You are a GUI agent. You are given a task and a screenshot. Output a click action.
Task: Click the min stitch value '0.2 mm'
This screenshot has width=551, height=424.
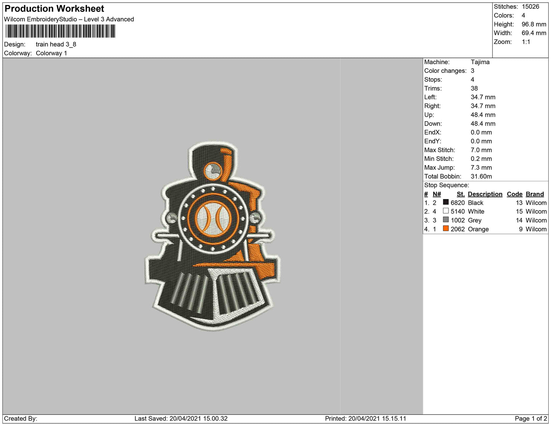click(481, 159)
